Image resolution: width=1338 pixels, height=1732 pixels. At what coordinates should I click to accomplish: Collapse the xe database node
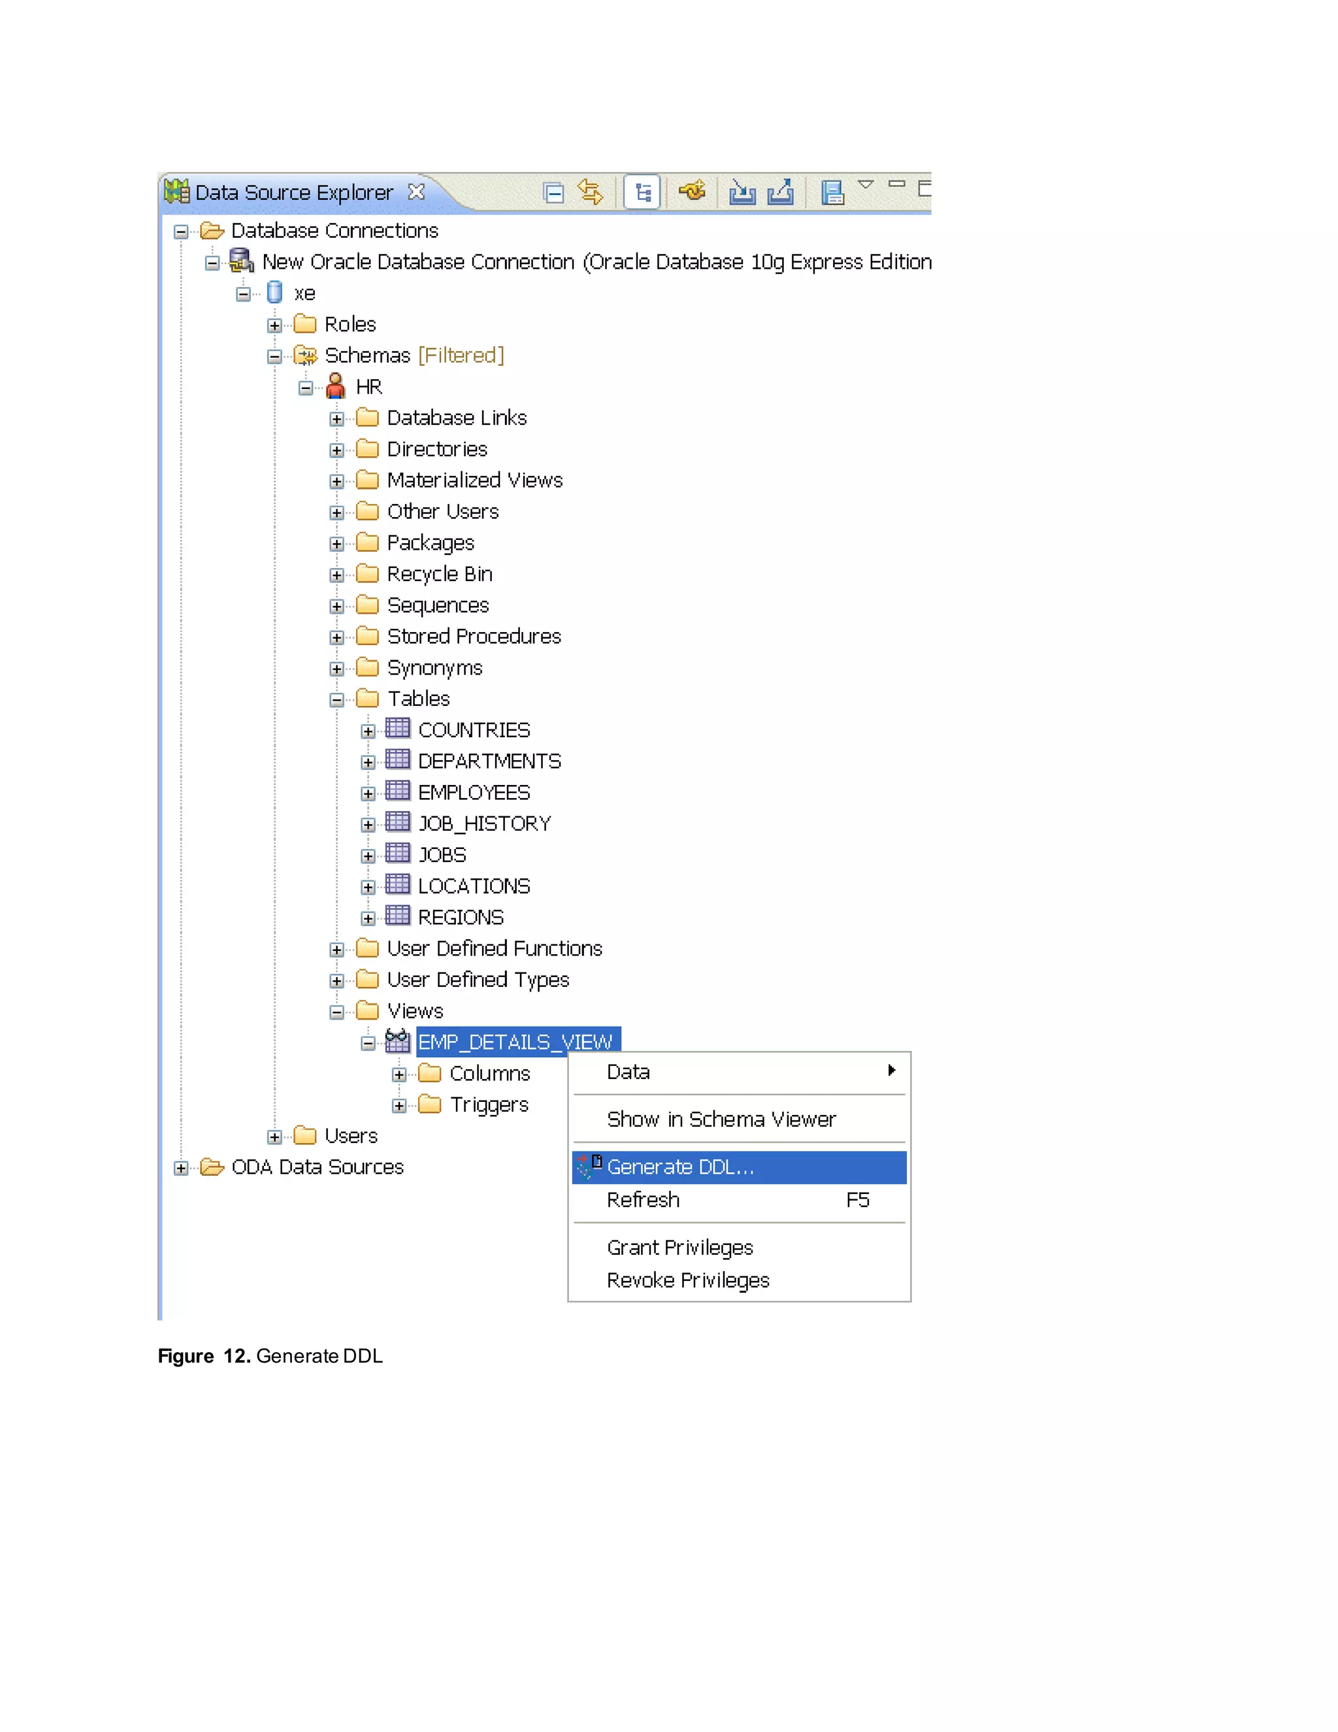tap(243, 294)
